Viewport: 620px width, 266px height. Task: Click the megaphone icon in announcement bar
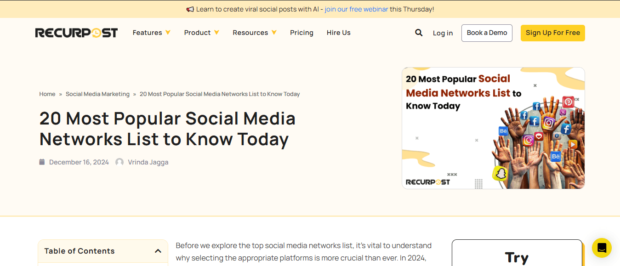[x=190, y=9]
